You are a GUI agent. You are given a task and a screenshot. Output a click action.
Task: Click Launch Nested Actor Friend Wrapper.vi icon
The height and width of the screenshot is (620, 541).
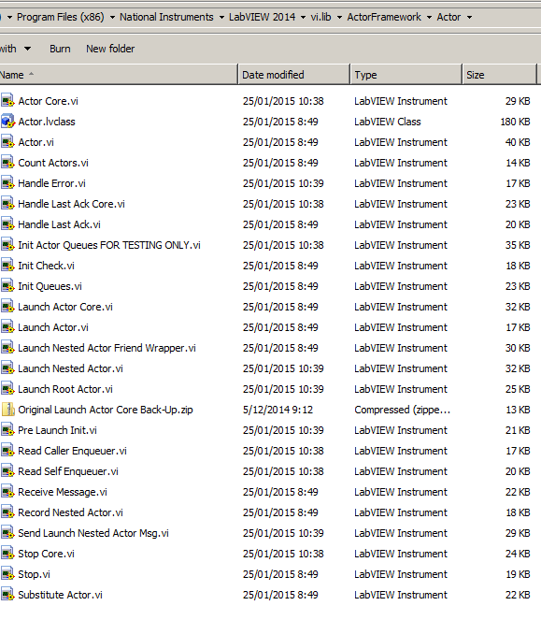click(x=7, y=348)
